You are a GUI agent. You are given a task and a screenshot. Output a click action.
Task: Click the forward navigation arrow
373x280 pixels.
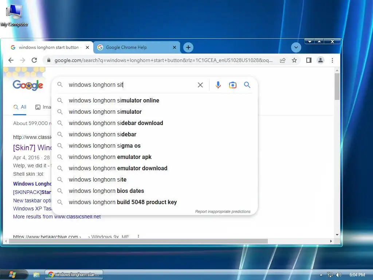tap(23, 60)
